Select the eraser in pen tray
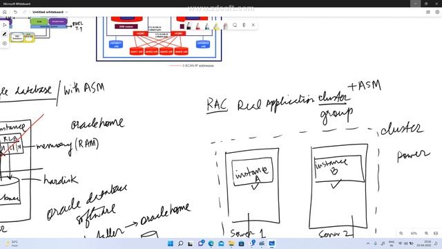Image resolution: width=442 pixels, height=249 pixels. (x=225, y=26)
